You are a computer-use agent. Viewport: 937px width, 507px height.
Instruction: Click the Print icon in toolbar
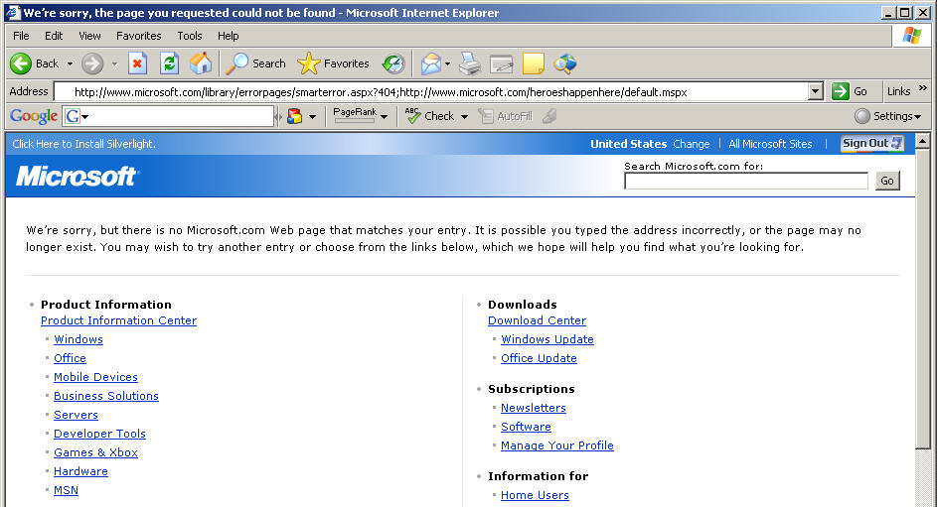tap(470, 63)
